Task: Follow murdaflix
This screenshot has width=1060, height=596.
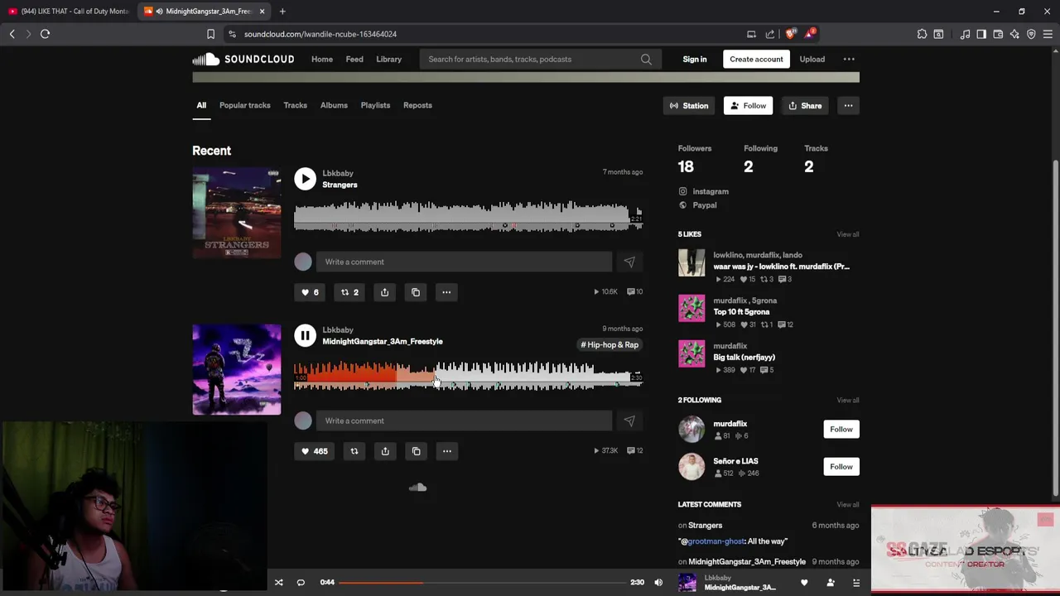Action: [841, 429]
